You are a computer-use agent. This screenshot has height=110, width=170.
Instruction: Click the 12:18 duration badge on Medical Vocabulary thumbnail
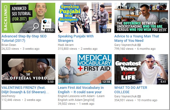[x=106, y=82]
